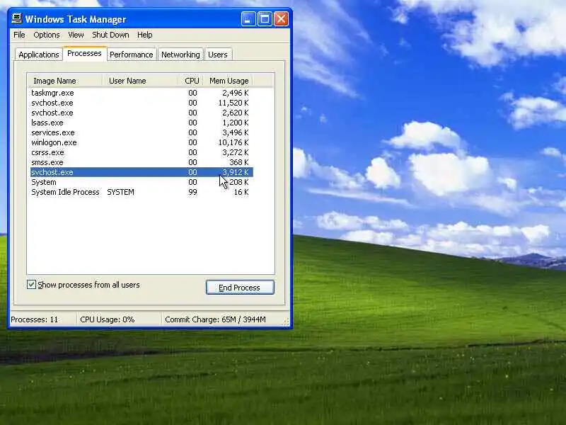Open the Shut Down menu
The width and height of the screenshot is (566, 425).
point(110,35)
